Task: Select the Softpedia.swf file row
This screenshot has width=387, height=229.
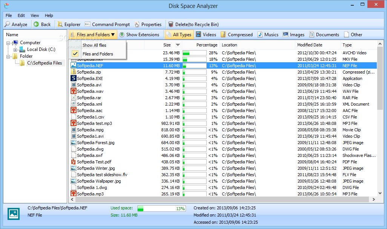Action: coord(223,155)
